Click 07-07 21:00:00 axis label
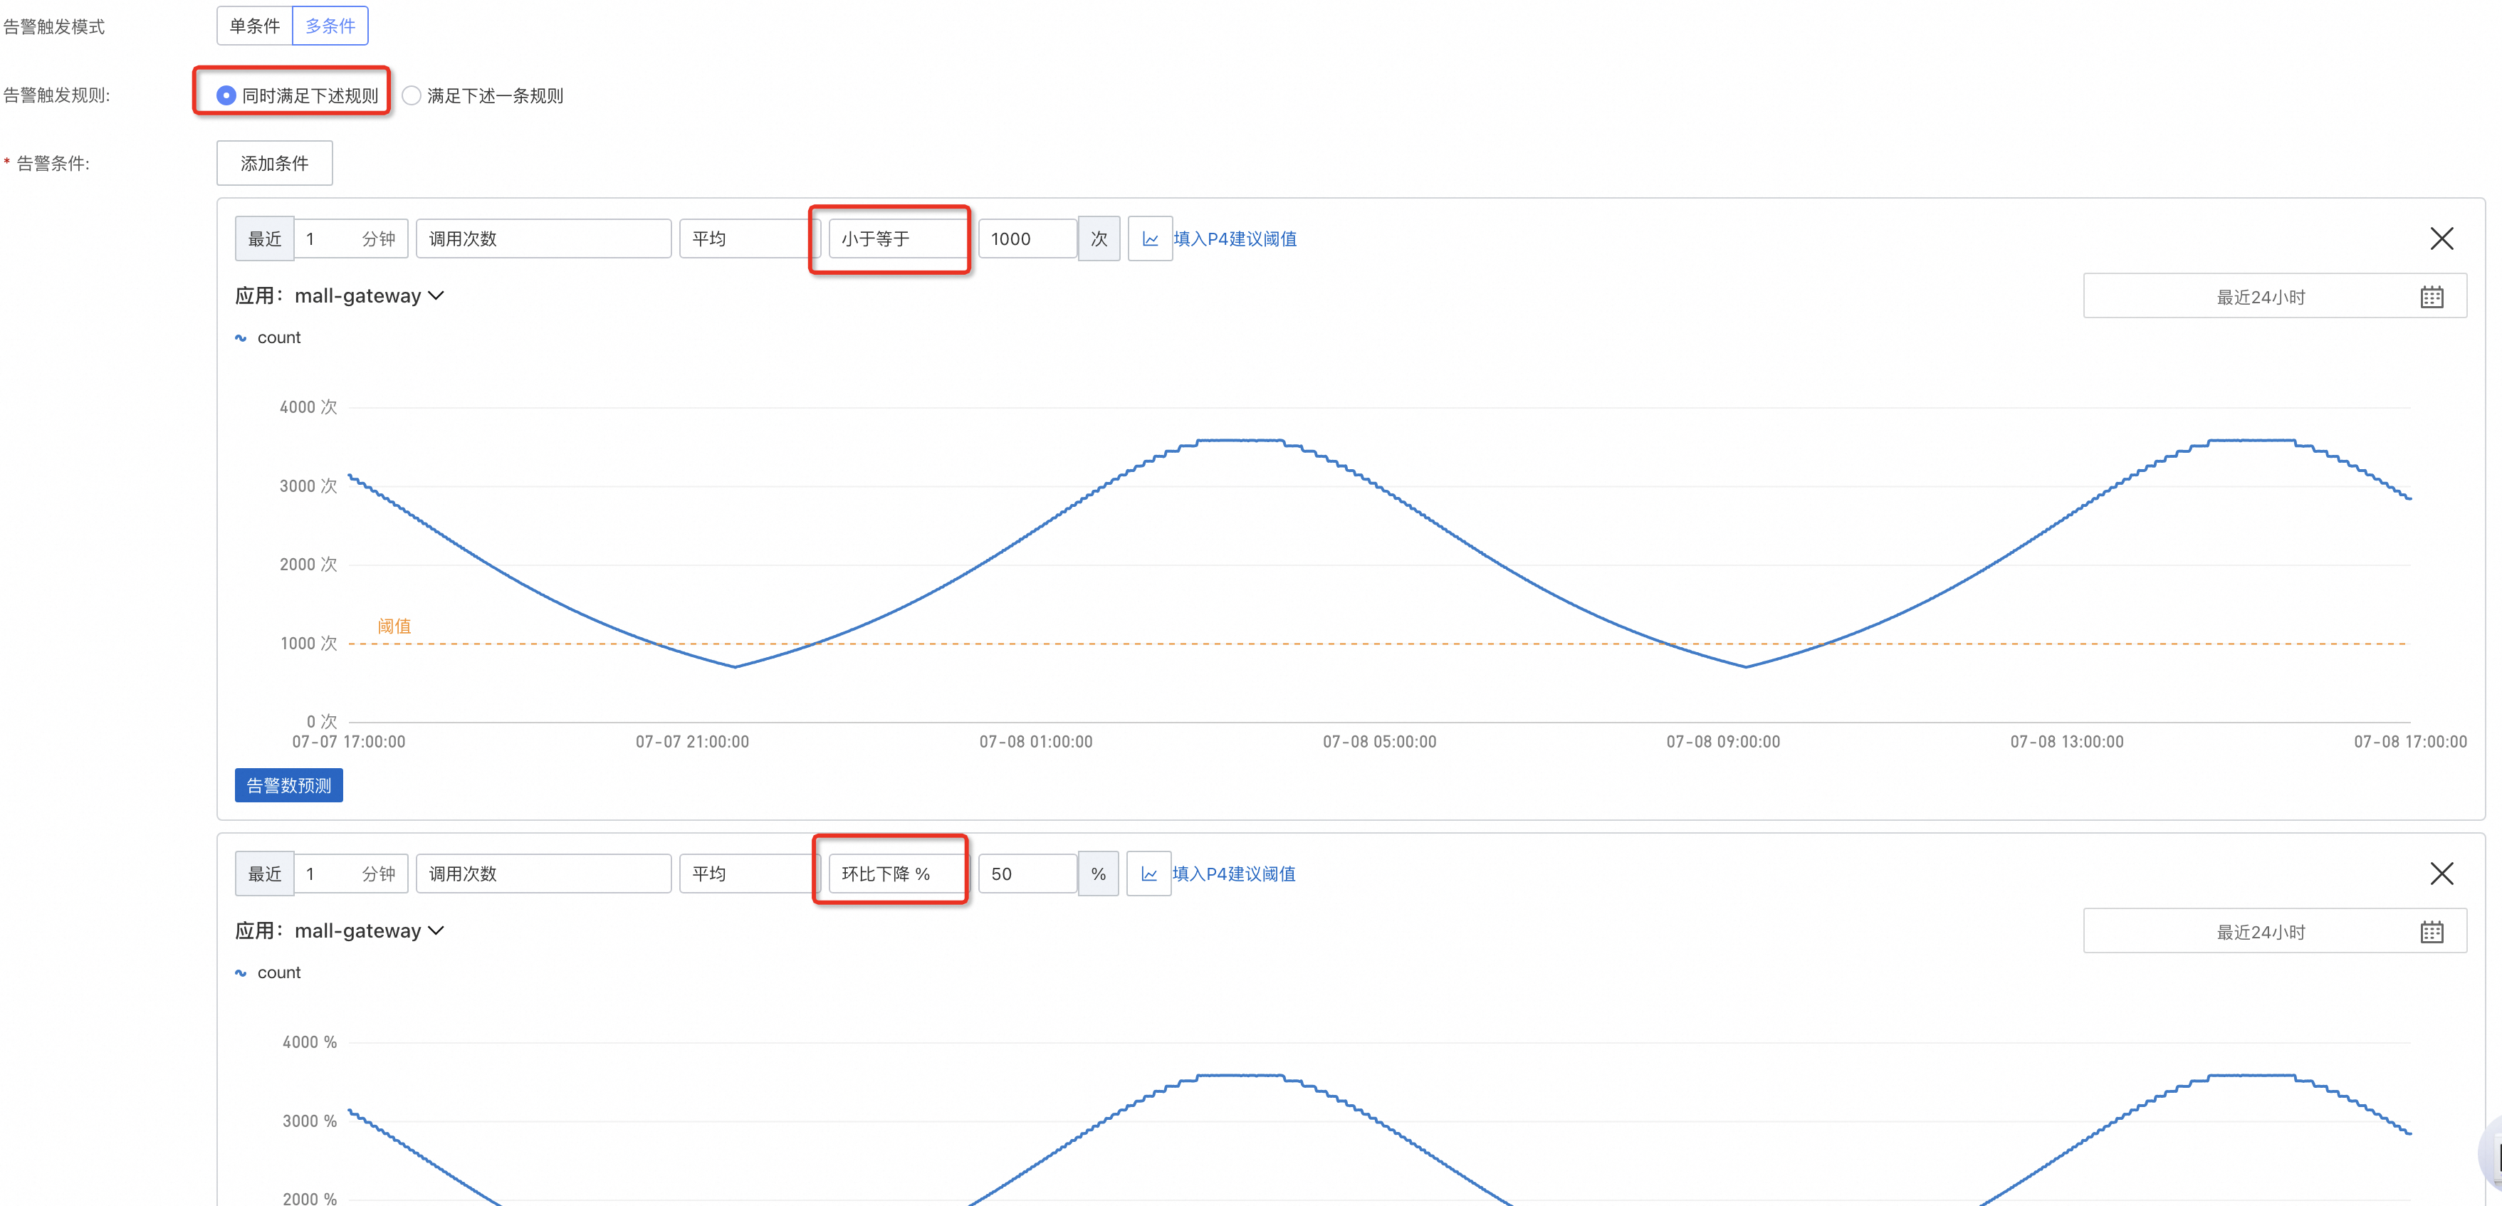 (x=691, y=742)
